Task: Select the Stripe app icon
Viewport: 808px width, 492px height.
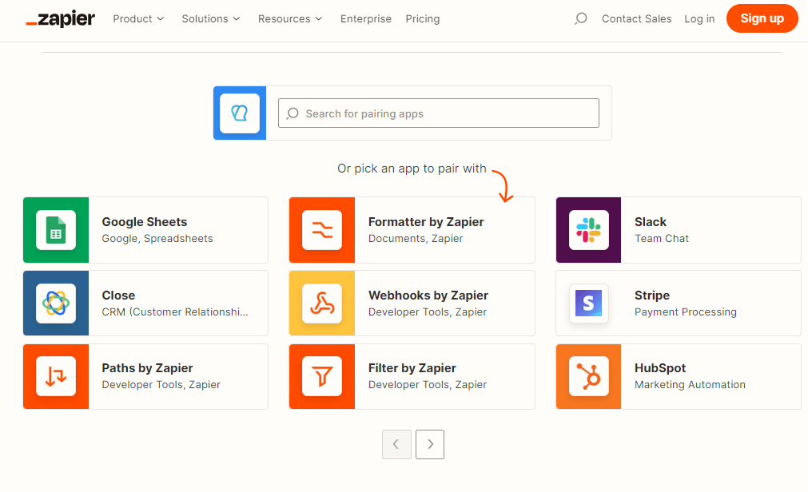Action: click(x=588, y=304)
